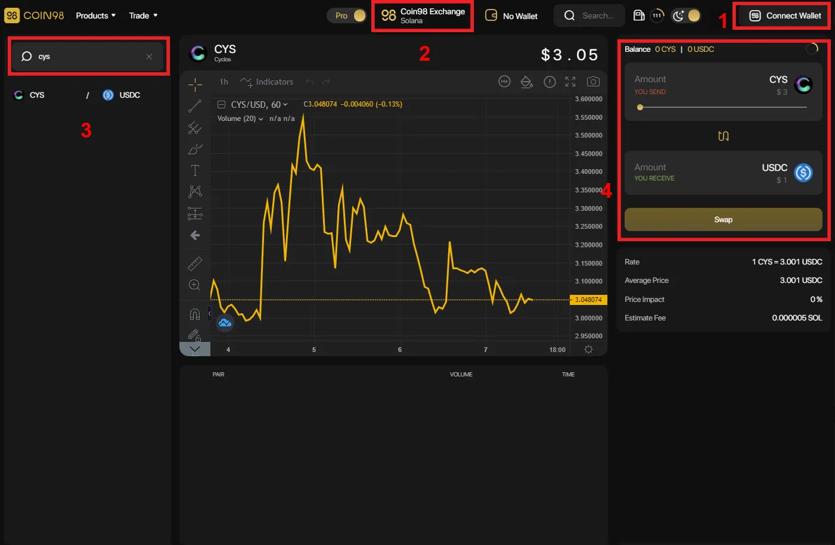
Task: Click the Swap button
Action: coord(723,219)
